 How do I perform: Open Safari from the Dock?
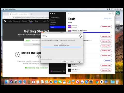[x=20, y=82]
